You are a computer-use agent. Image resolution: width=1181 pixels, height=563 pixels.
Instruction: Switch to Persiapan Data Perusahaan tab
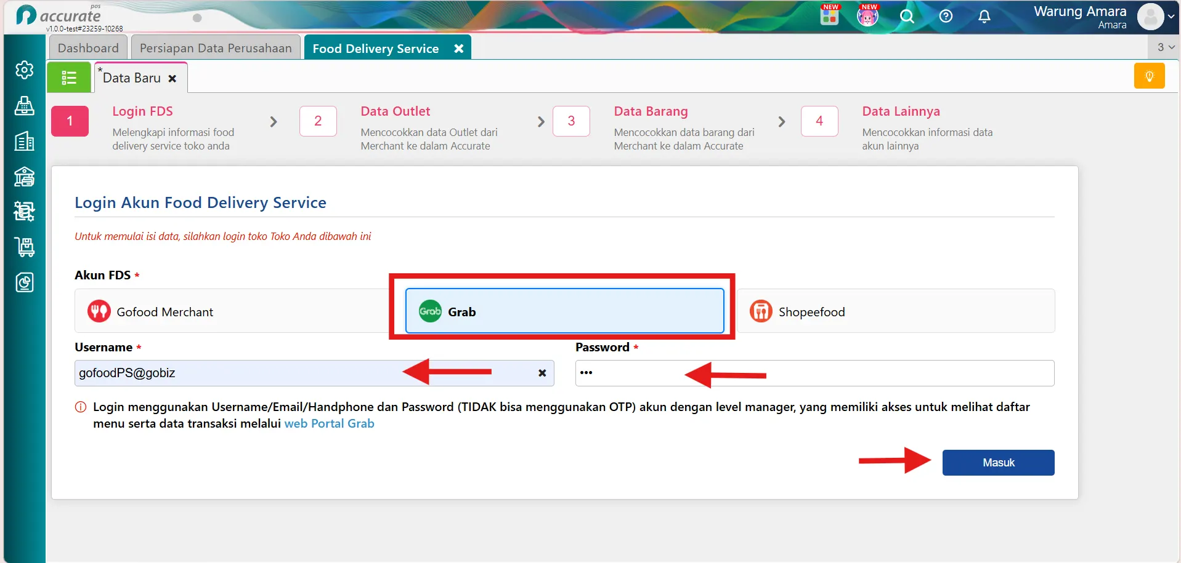coord(216,48)
